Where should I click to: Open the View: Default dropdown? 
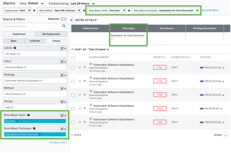point(36,3)
